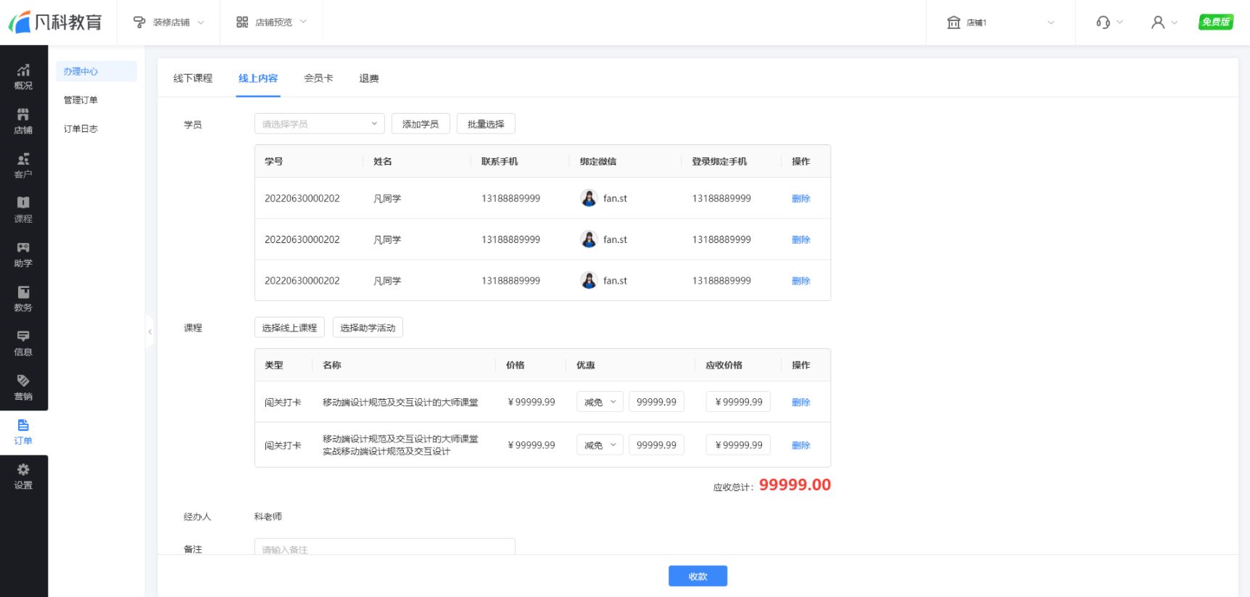Viewport: 1250px width, 597px height.
Task: Collapse the secondary sidebar with arrow handle
Action: 150,332
